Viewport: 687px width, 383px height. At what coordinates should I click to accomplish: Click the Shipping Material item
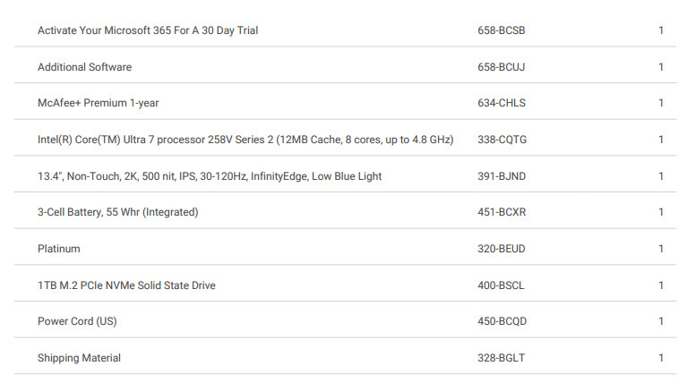click(x=79, y=358)
